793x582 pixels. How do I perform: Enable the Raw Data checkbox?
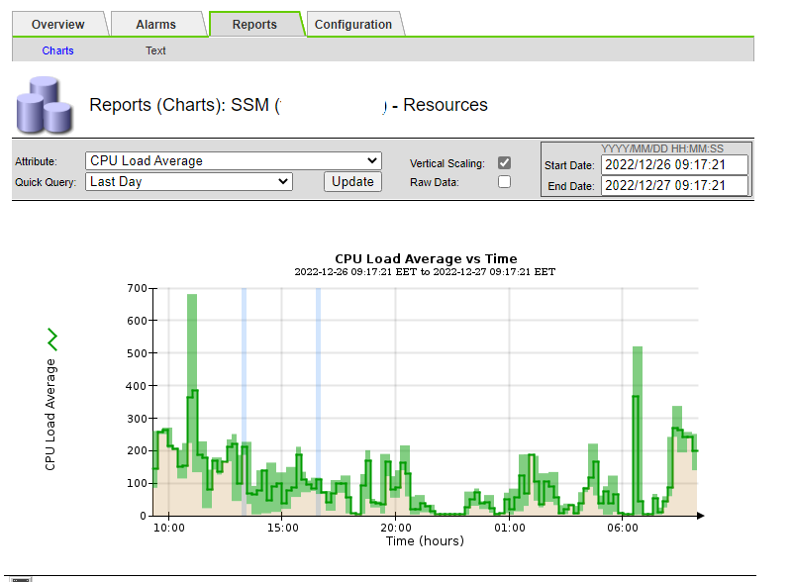pos(503,182)
